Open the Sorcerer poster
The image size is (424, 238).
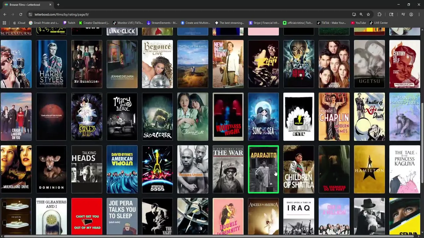coord(157,117)
